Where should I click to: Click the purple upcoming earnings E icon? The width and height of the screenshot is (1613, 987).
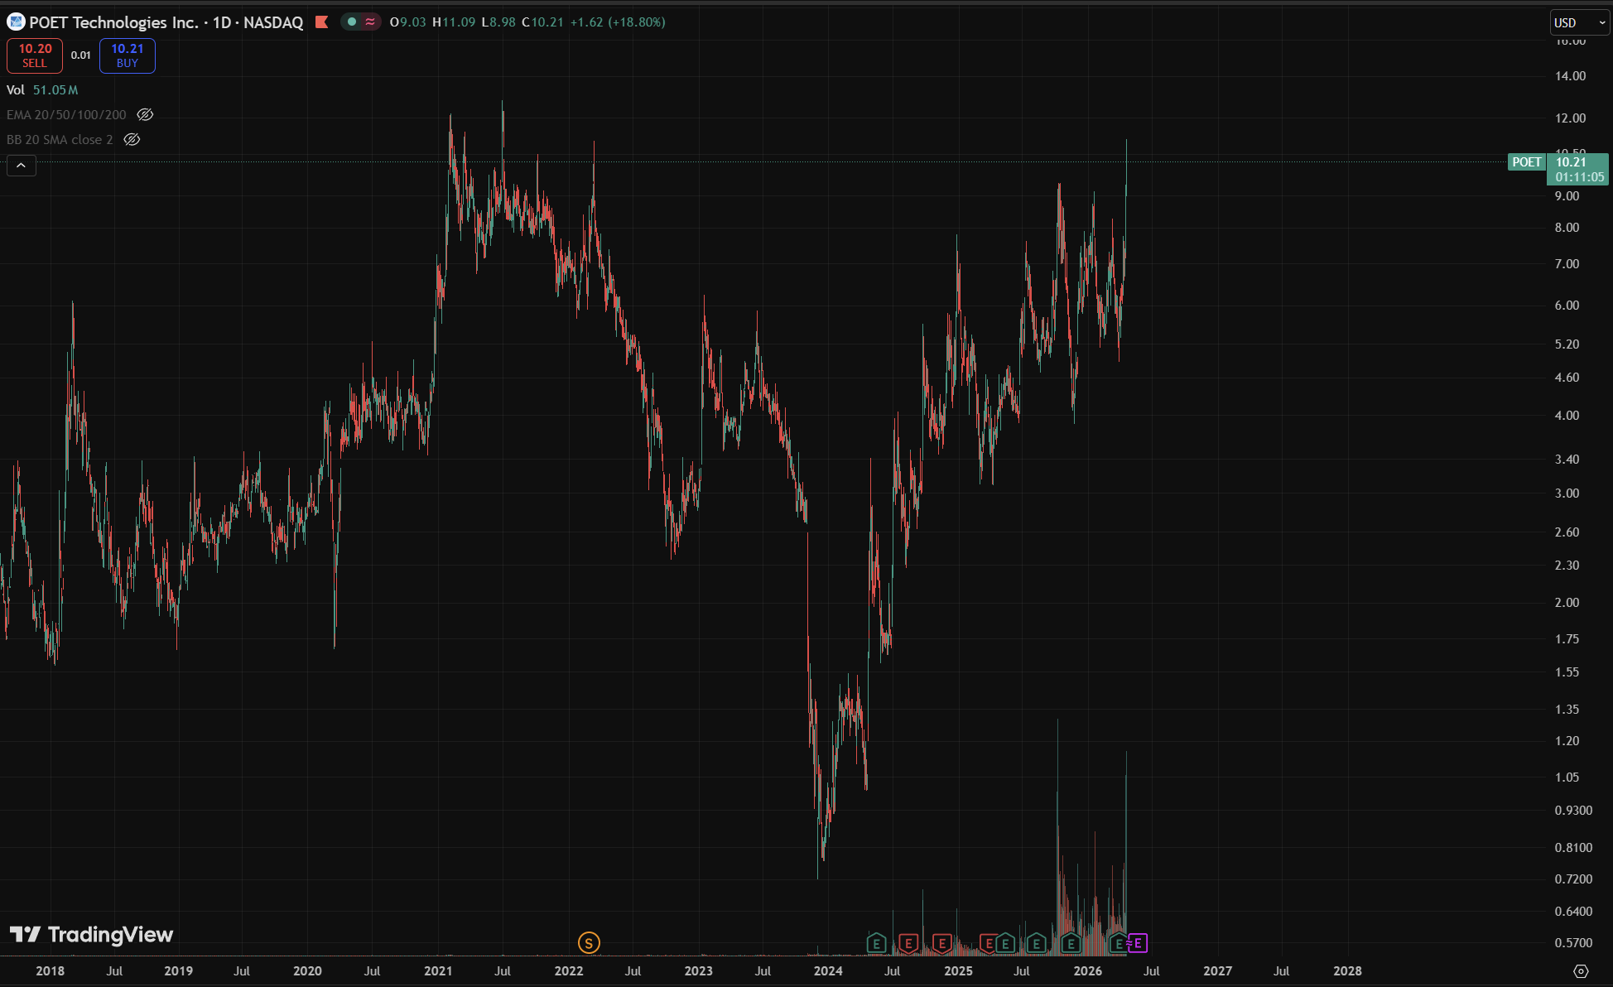coord(1139,943)
